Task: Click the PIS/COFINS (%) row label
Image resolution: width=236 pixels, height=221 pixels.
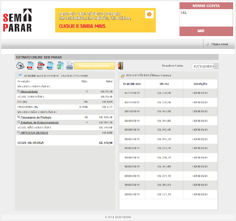Action: tap(27, 107)
